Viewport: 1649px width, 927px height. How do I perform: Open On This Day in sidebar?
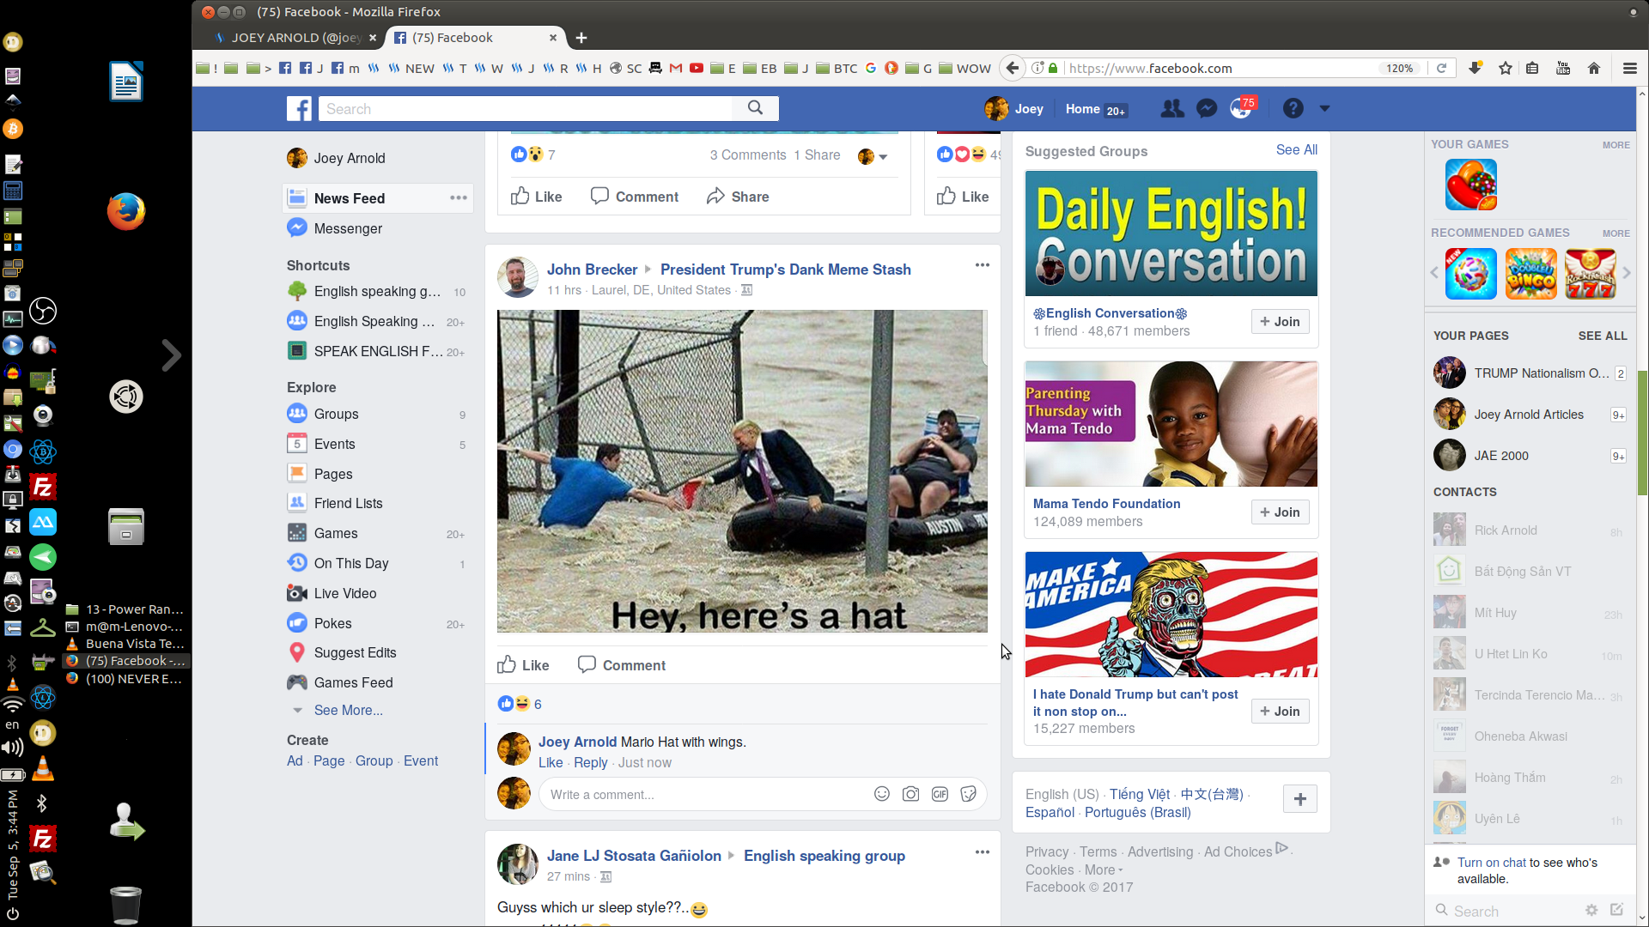point(351,563)
